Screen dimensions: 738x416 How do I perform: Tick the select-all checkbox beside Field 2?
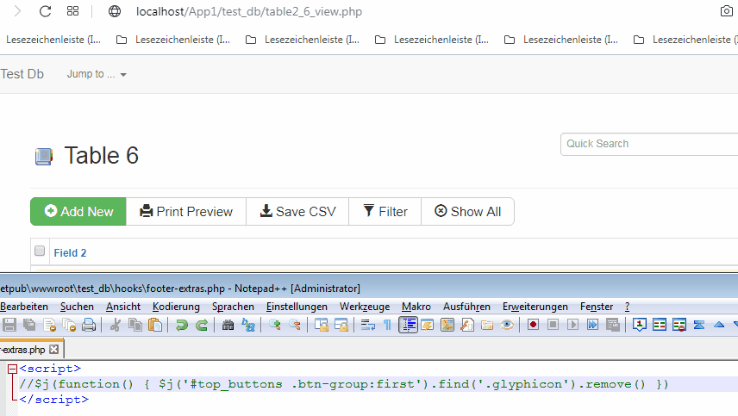40,251
